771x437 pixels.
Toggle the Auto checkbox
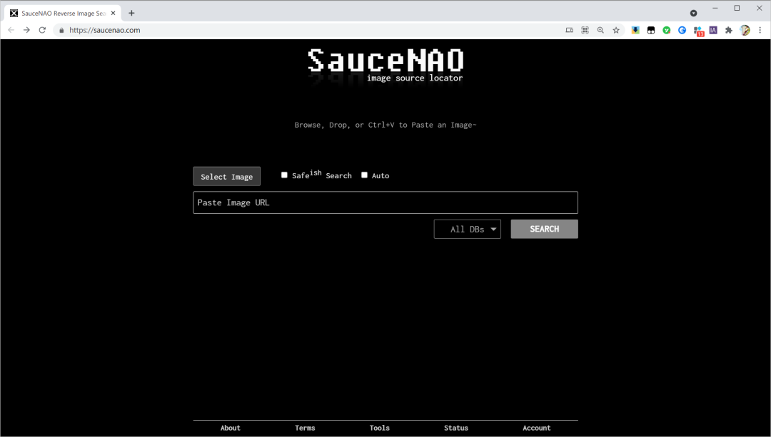364,175
